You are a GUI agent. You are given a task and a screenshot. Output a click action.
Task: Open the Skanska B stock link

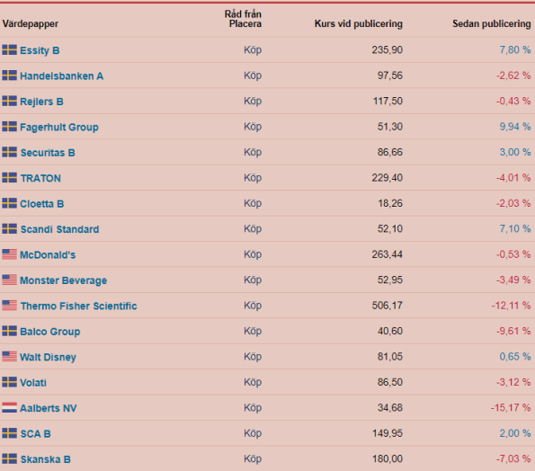(x=46, y=459)
